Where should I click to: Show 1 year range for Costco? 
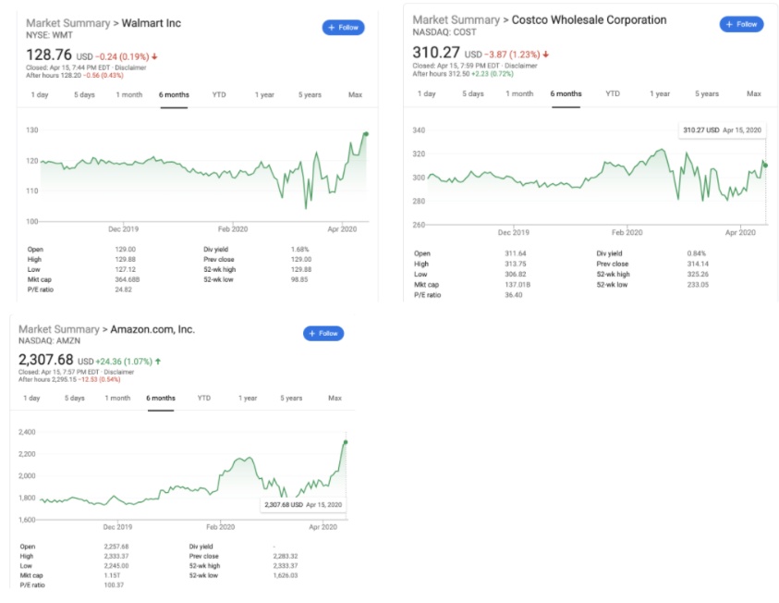click(660, 93)
